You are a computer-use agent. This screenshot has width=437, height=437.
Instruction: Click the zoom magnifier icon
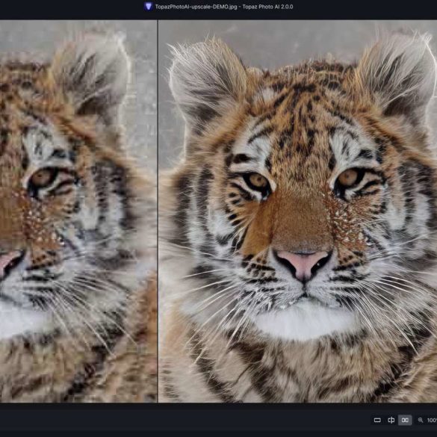click(421, 420)
